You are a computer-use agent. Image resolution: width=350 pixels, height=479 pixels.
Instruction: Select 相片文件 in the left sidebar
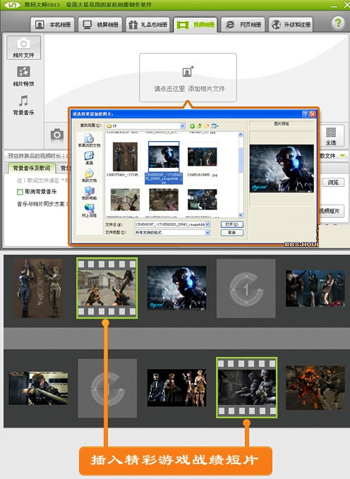point(23,47)
